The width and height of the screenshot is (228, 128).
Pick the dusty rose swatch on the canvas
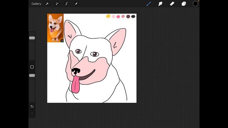point(123,16)
